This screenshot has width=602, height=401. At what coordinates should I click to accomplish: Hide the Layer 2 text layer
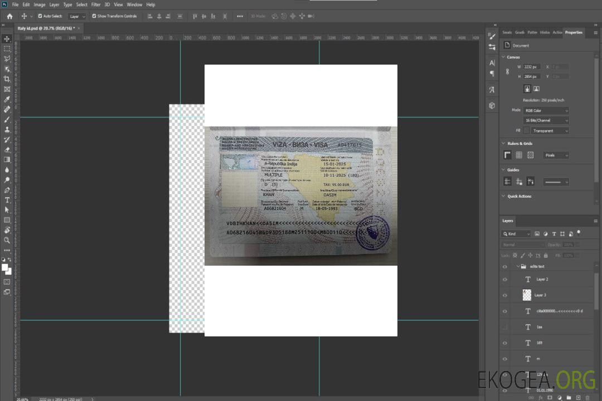coord(505,280)
